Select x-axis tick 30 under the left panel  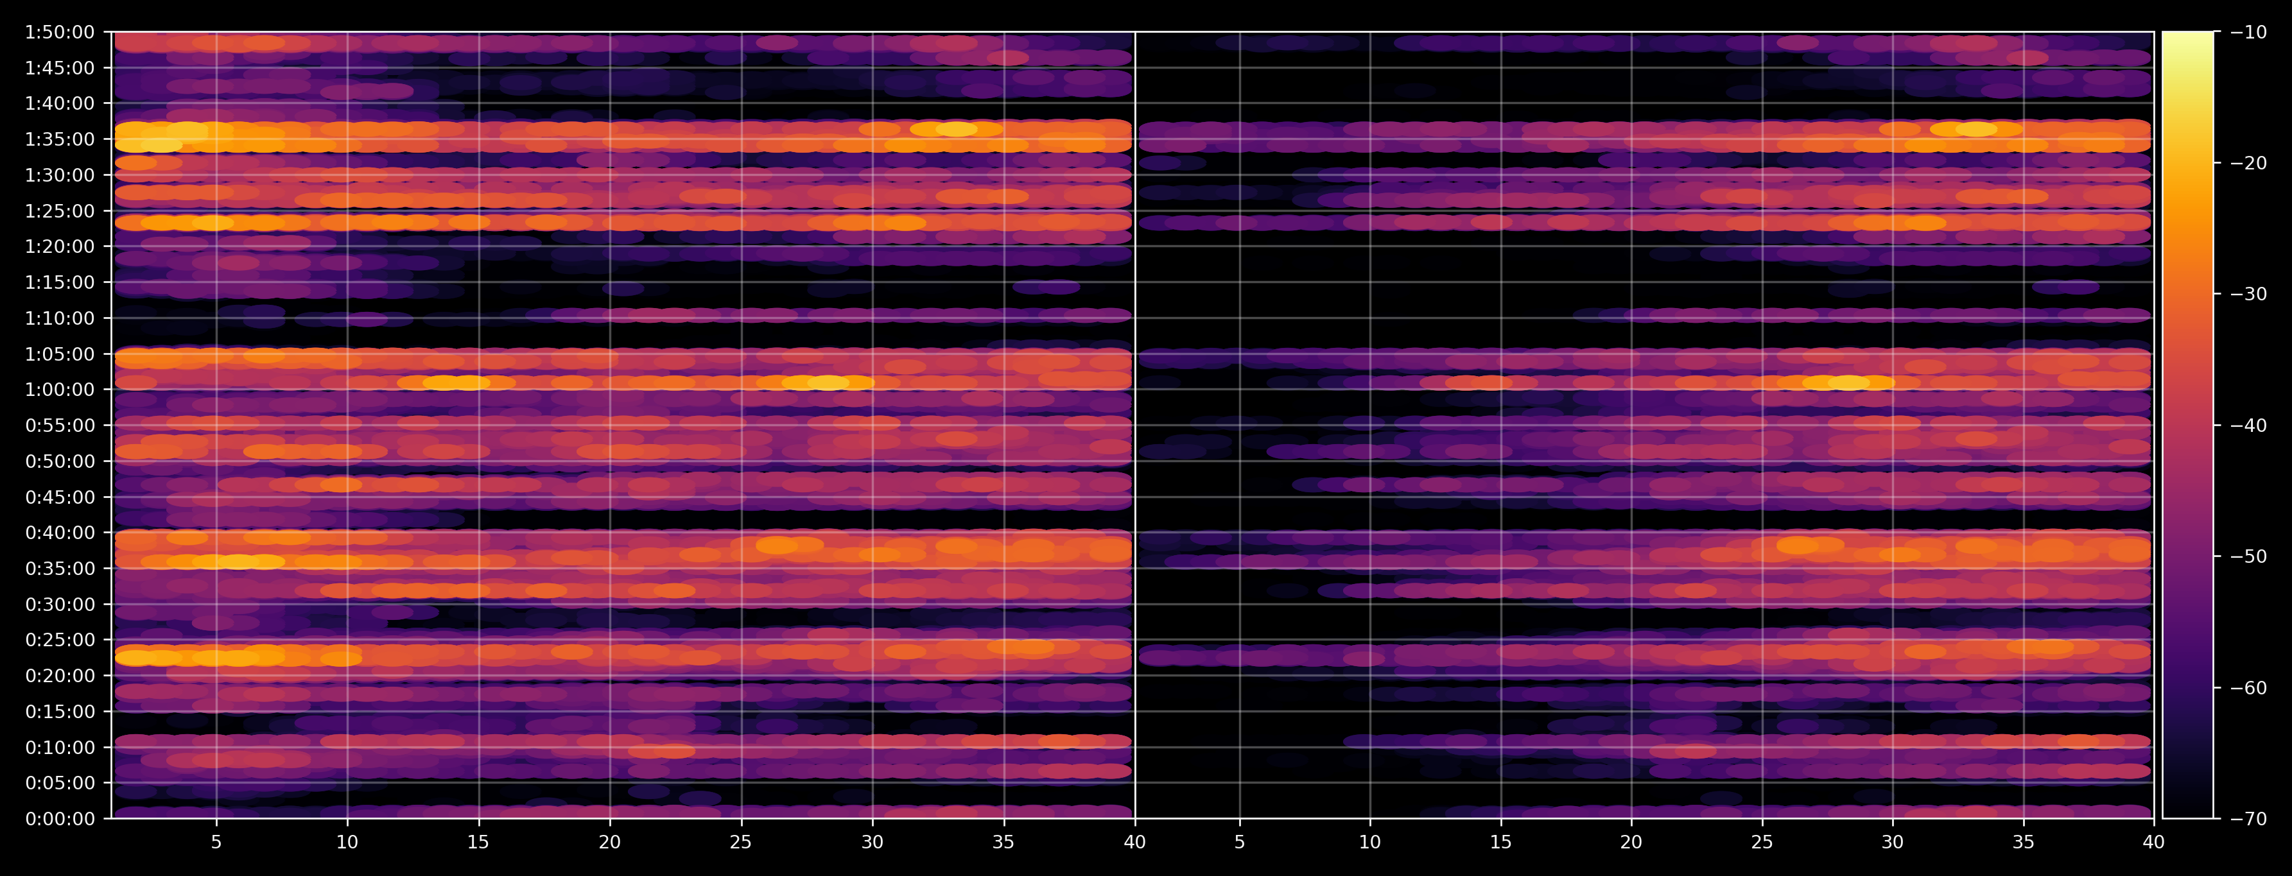872,842
